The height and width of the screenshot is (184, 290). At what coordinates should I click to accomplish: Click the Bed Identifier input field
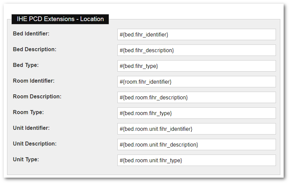click(196, 34)
